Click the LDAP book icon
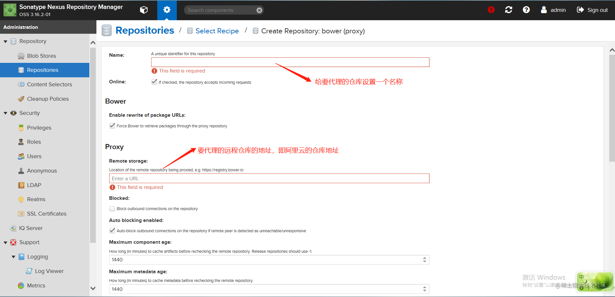This screenshot has width=615, height=297. [21, 185]
